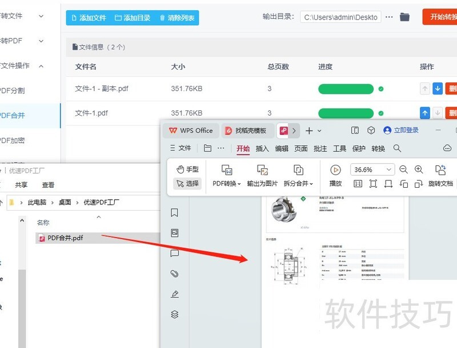Open the signature pen tool
457x348 pixels.
[x=175, y=294]
